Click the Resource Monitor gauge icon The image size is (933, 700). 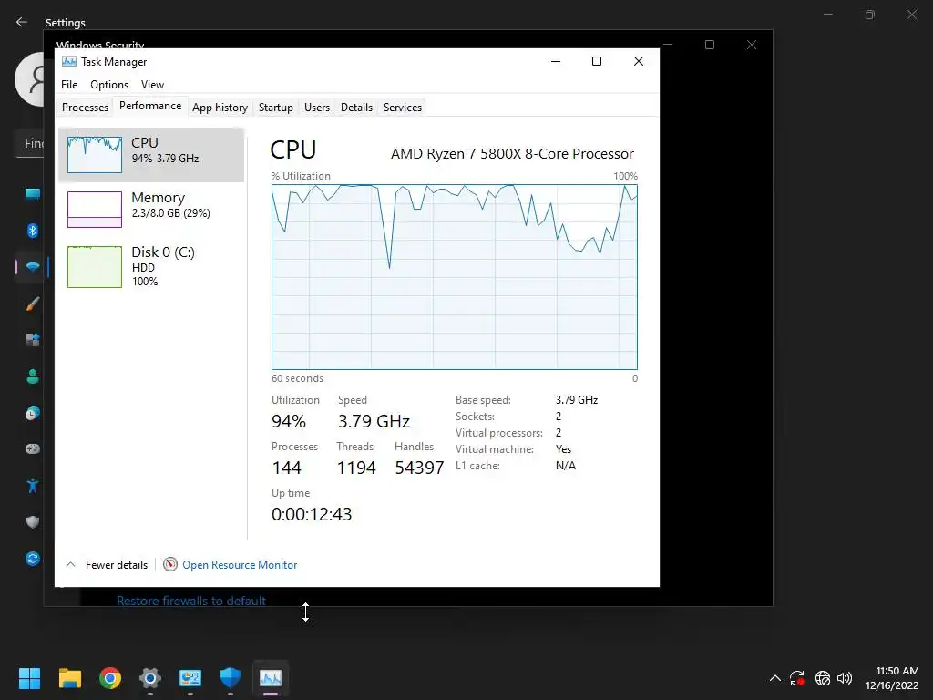tap(170, 564)
